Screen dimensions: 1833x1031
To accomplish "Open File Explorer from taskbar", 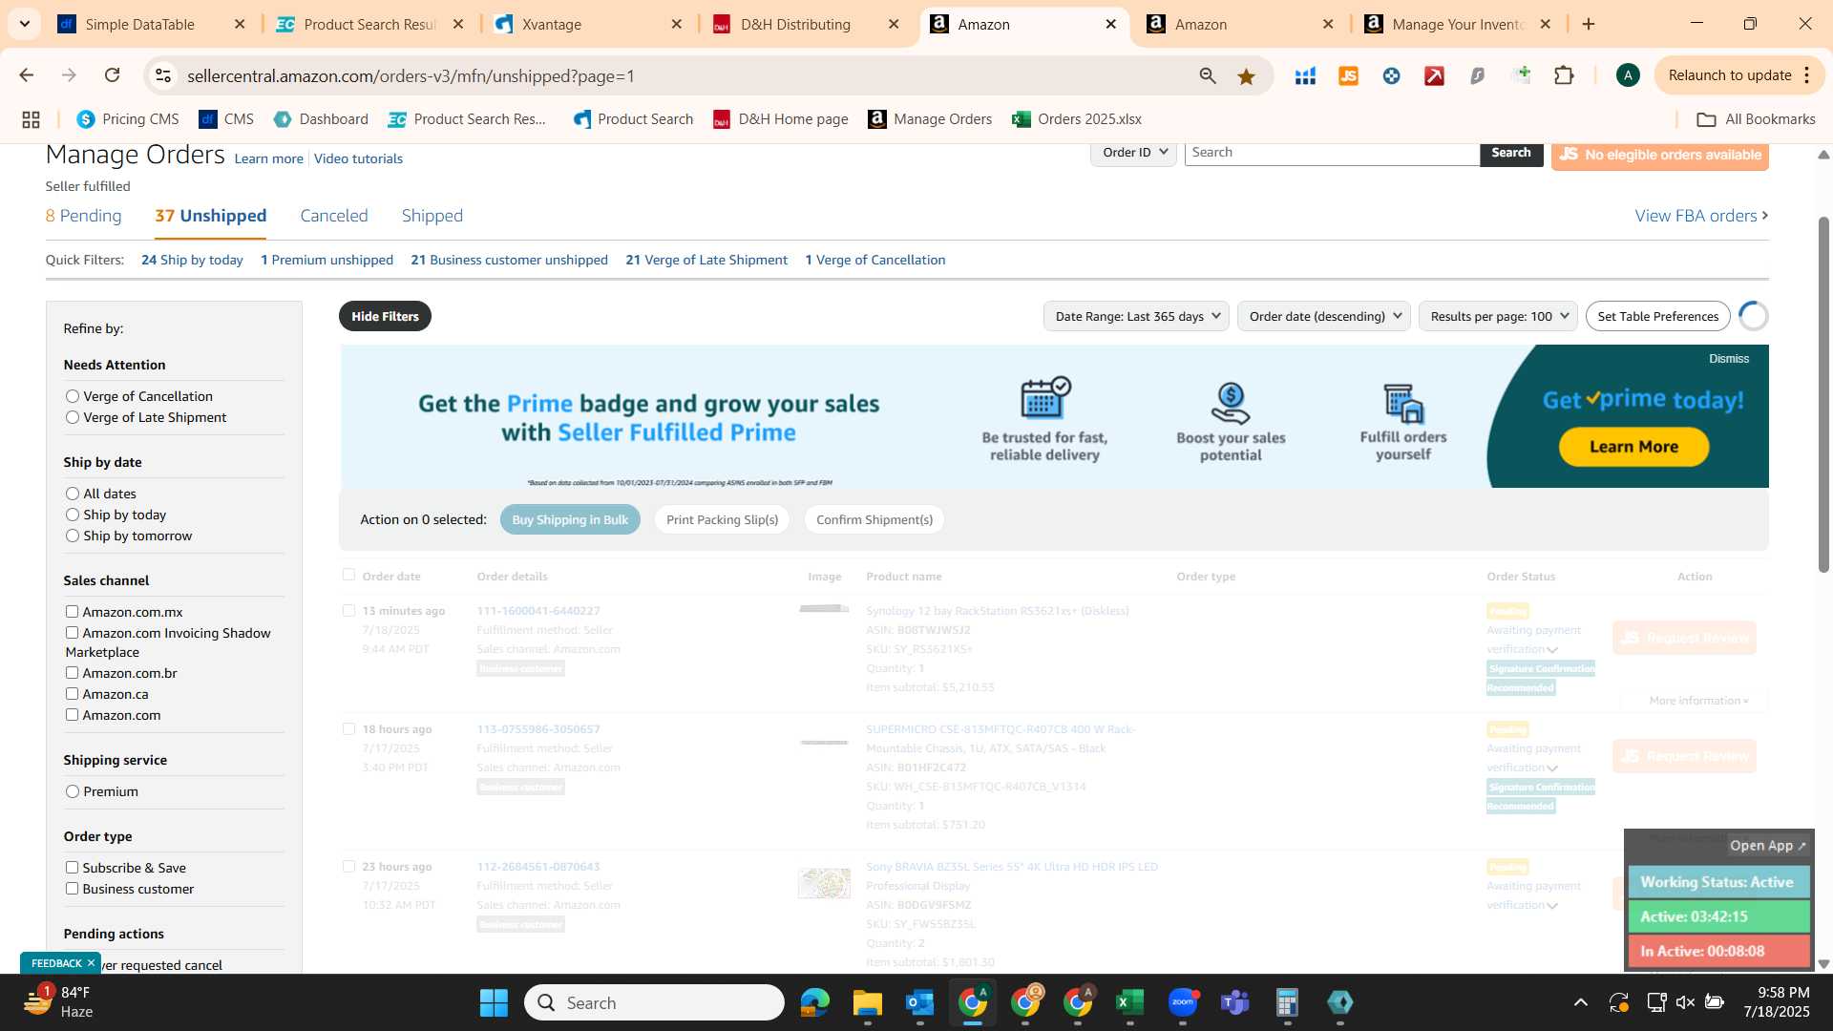I will click(867, 1002).
